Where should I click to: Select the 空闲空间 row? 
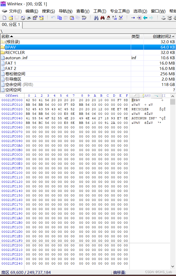[x=88, y=90]
